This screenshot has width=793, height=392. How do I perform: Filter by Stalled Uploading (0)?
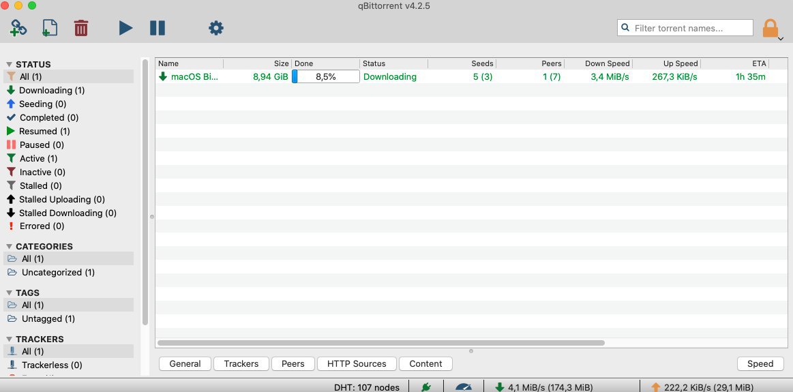(68, 200)
